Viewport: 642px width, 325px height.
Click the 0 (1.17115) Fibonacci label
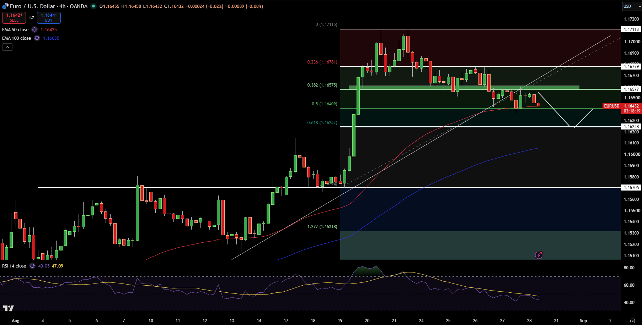326,24
